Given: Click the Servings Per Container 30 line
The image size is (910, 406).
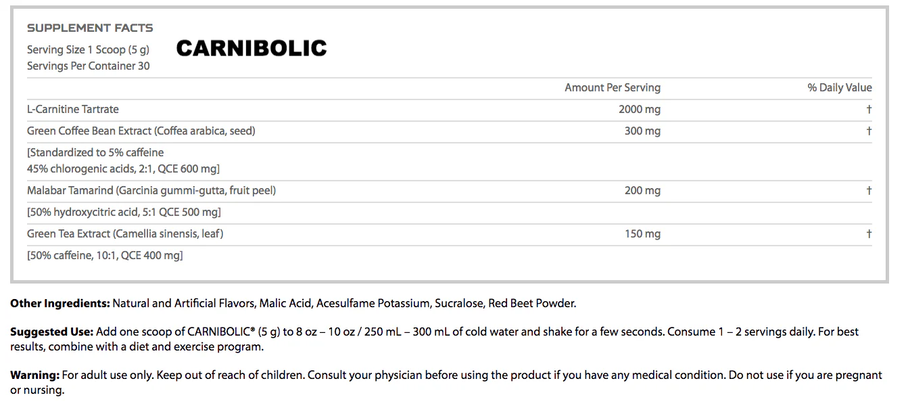Looking at the screenshot, I should [x=88, y=66].
